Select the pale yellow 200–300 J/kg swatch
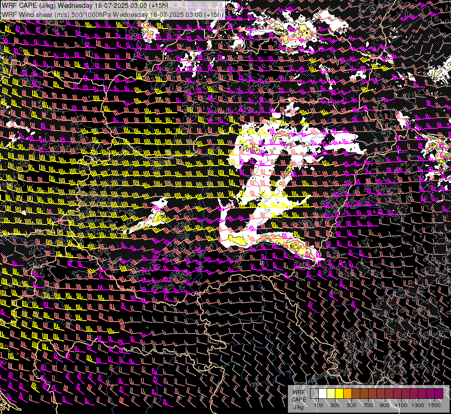This screenshot has width=451, height=414. 331,394
